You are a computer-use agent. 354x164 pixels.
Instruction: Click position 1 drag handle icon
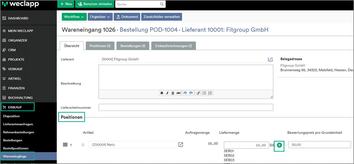[65, 144]
